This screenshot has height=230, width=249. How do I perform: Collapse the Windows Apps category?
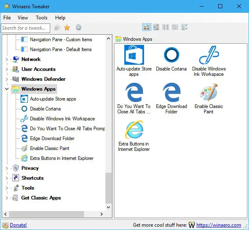pyautogui.click(x=7, y=89)
